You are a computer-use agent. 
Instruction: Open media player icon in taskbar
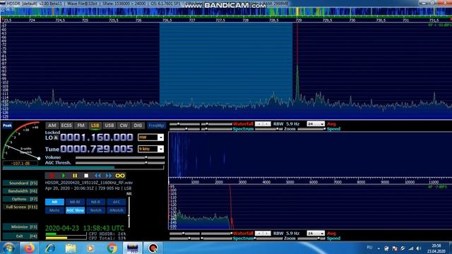point(90,248)
